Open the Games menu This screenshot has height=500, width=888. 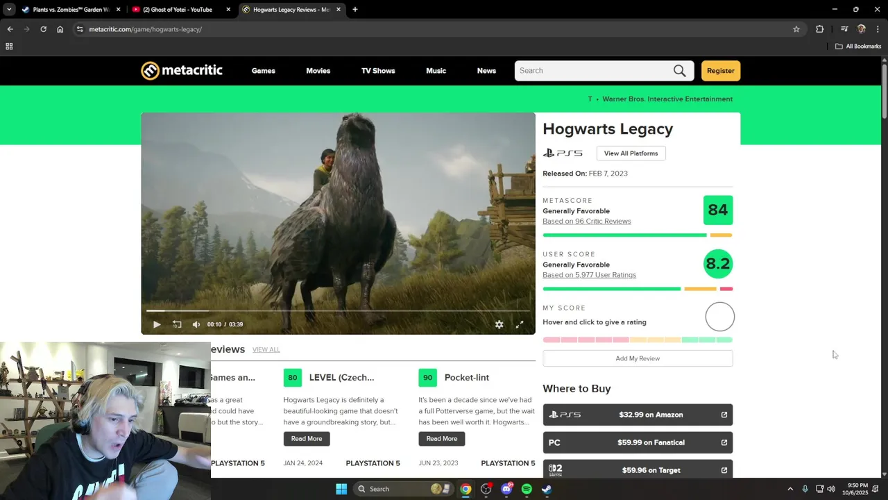coord(264,71)
